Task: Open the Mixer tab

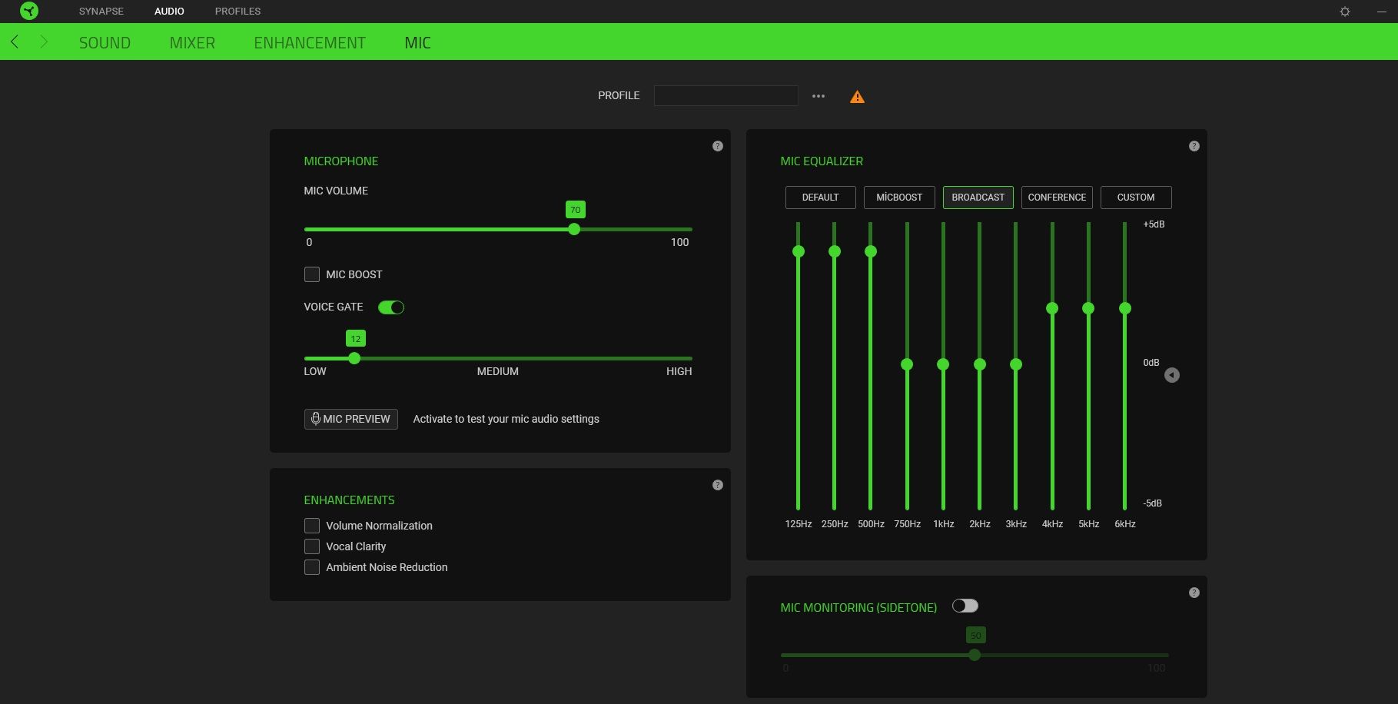Action: 192,43
